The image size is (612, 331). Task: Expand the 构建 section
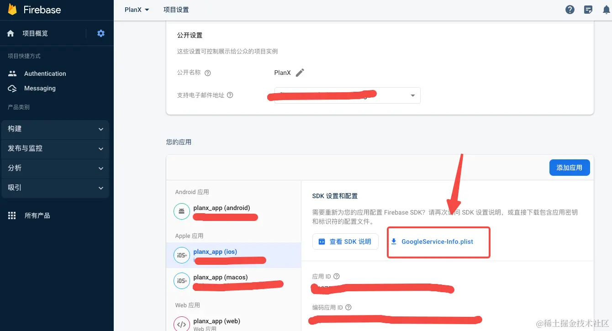pyautogui.click(x=55, y=129)
